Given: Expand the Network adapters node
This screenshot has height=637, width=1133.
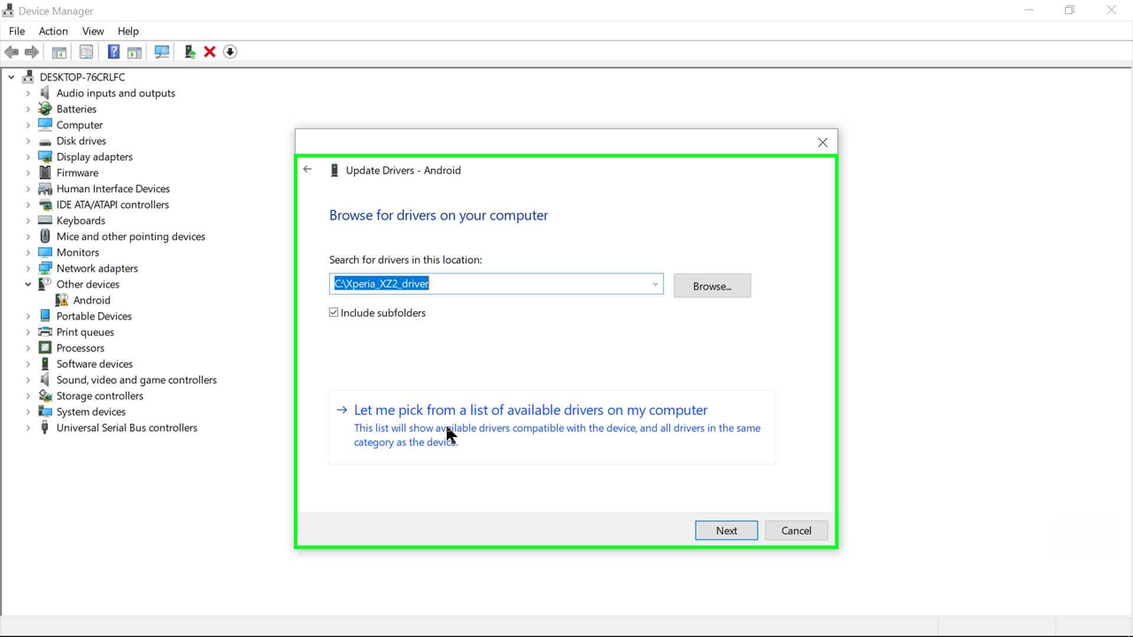Looking at the screenshot, I should pos(27,268).
